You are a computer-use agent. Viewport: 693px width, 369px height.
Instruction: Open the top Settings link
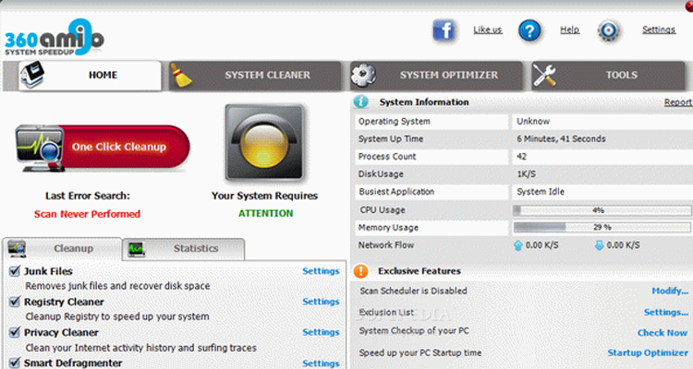tap(659, 30)
